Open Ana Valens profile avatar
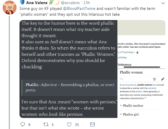168x129 pixels. (x=10, y=8)
